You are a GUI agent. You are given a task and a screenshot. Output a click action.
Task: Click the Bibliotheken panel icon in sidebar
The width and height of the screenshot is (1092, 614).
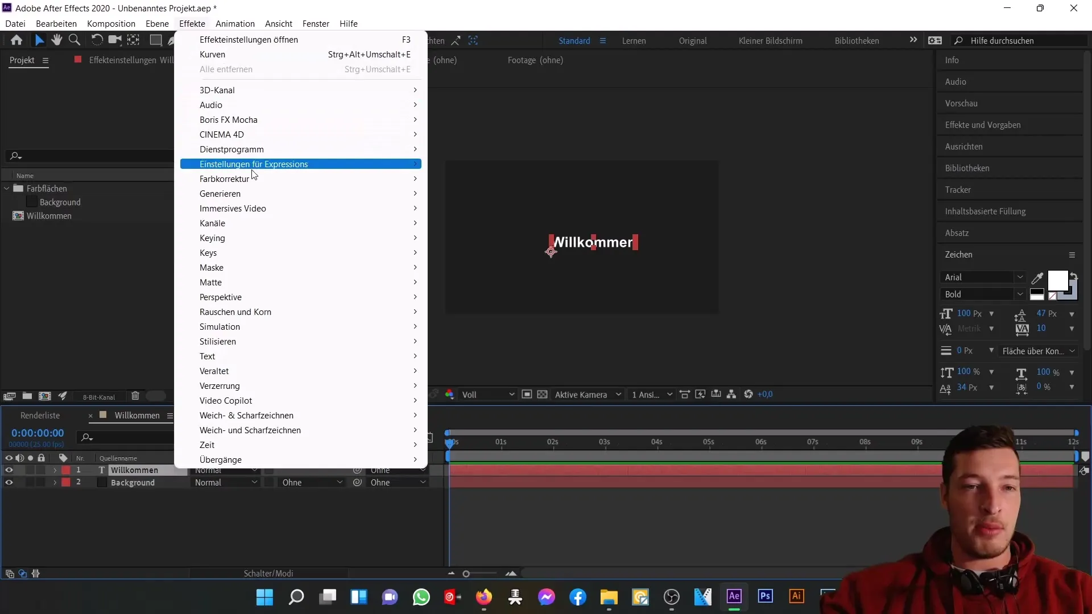pos(967,168)
